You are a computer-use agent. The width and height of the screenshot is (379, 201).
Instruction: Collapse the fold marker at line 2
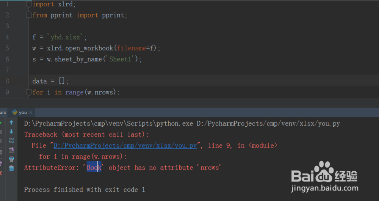(28, 15)
